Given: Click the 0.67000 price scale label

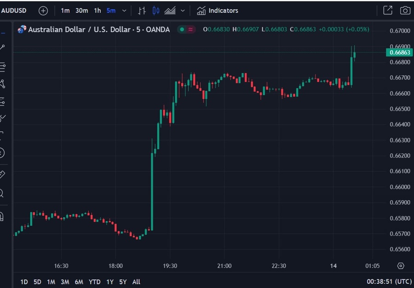Looking at the screenshot, I should click(400, 31).
